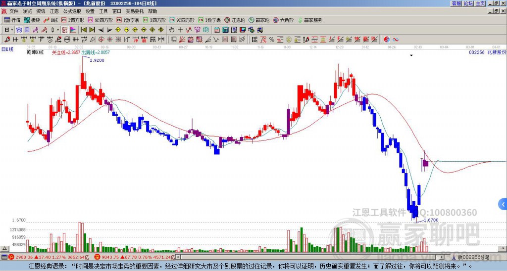Jump to first bar with skip-start icon

tap(83, 30)
